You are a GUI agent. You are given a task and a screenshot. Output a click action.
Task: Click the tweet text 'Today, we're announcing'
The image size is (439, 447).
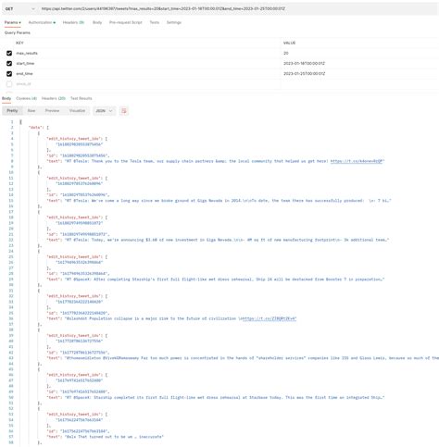[x=119, y=240]
